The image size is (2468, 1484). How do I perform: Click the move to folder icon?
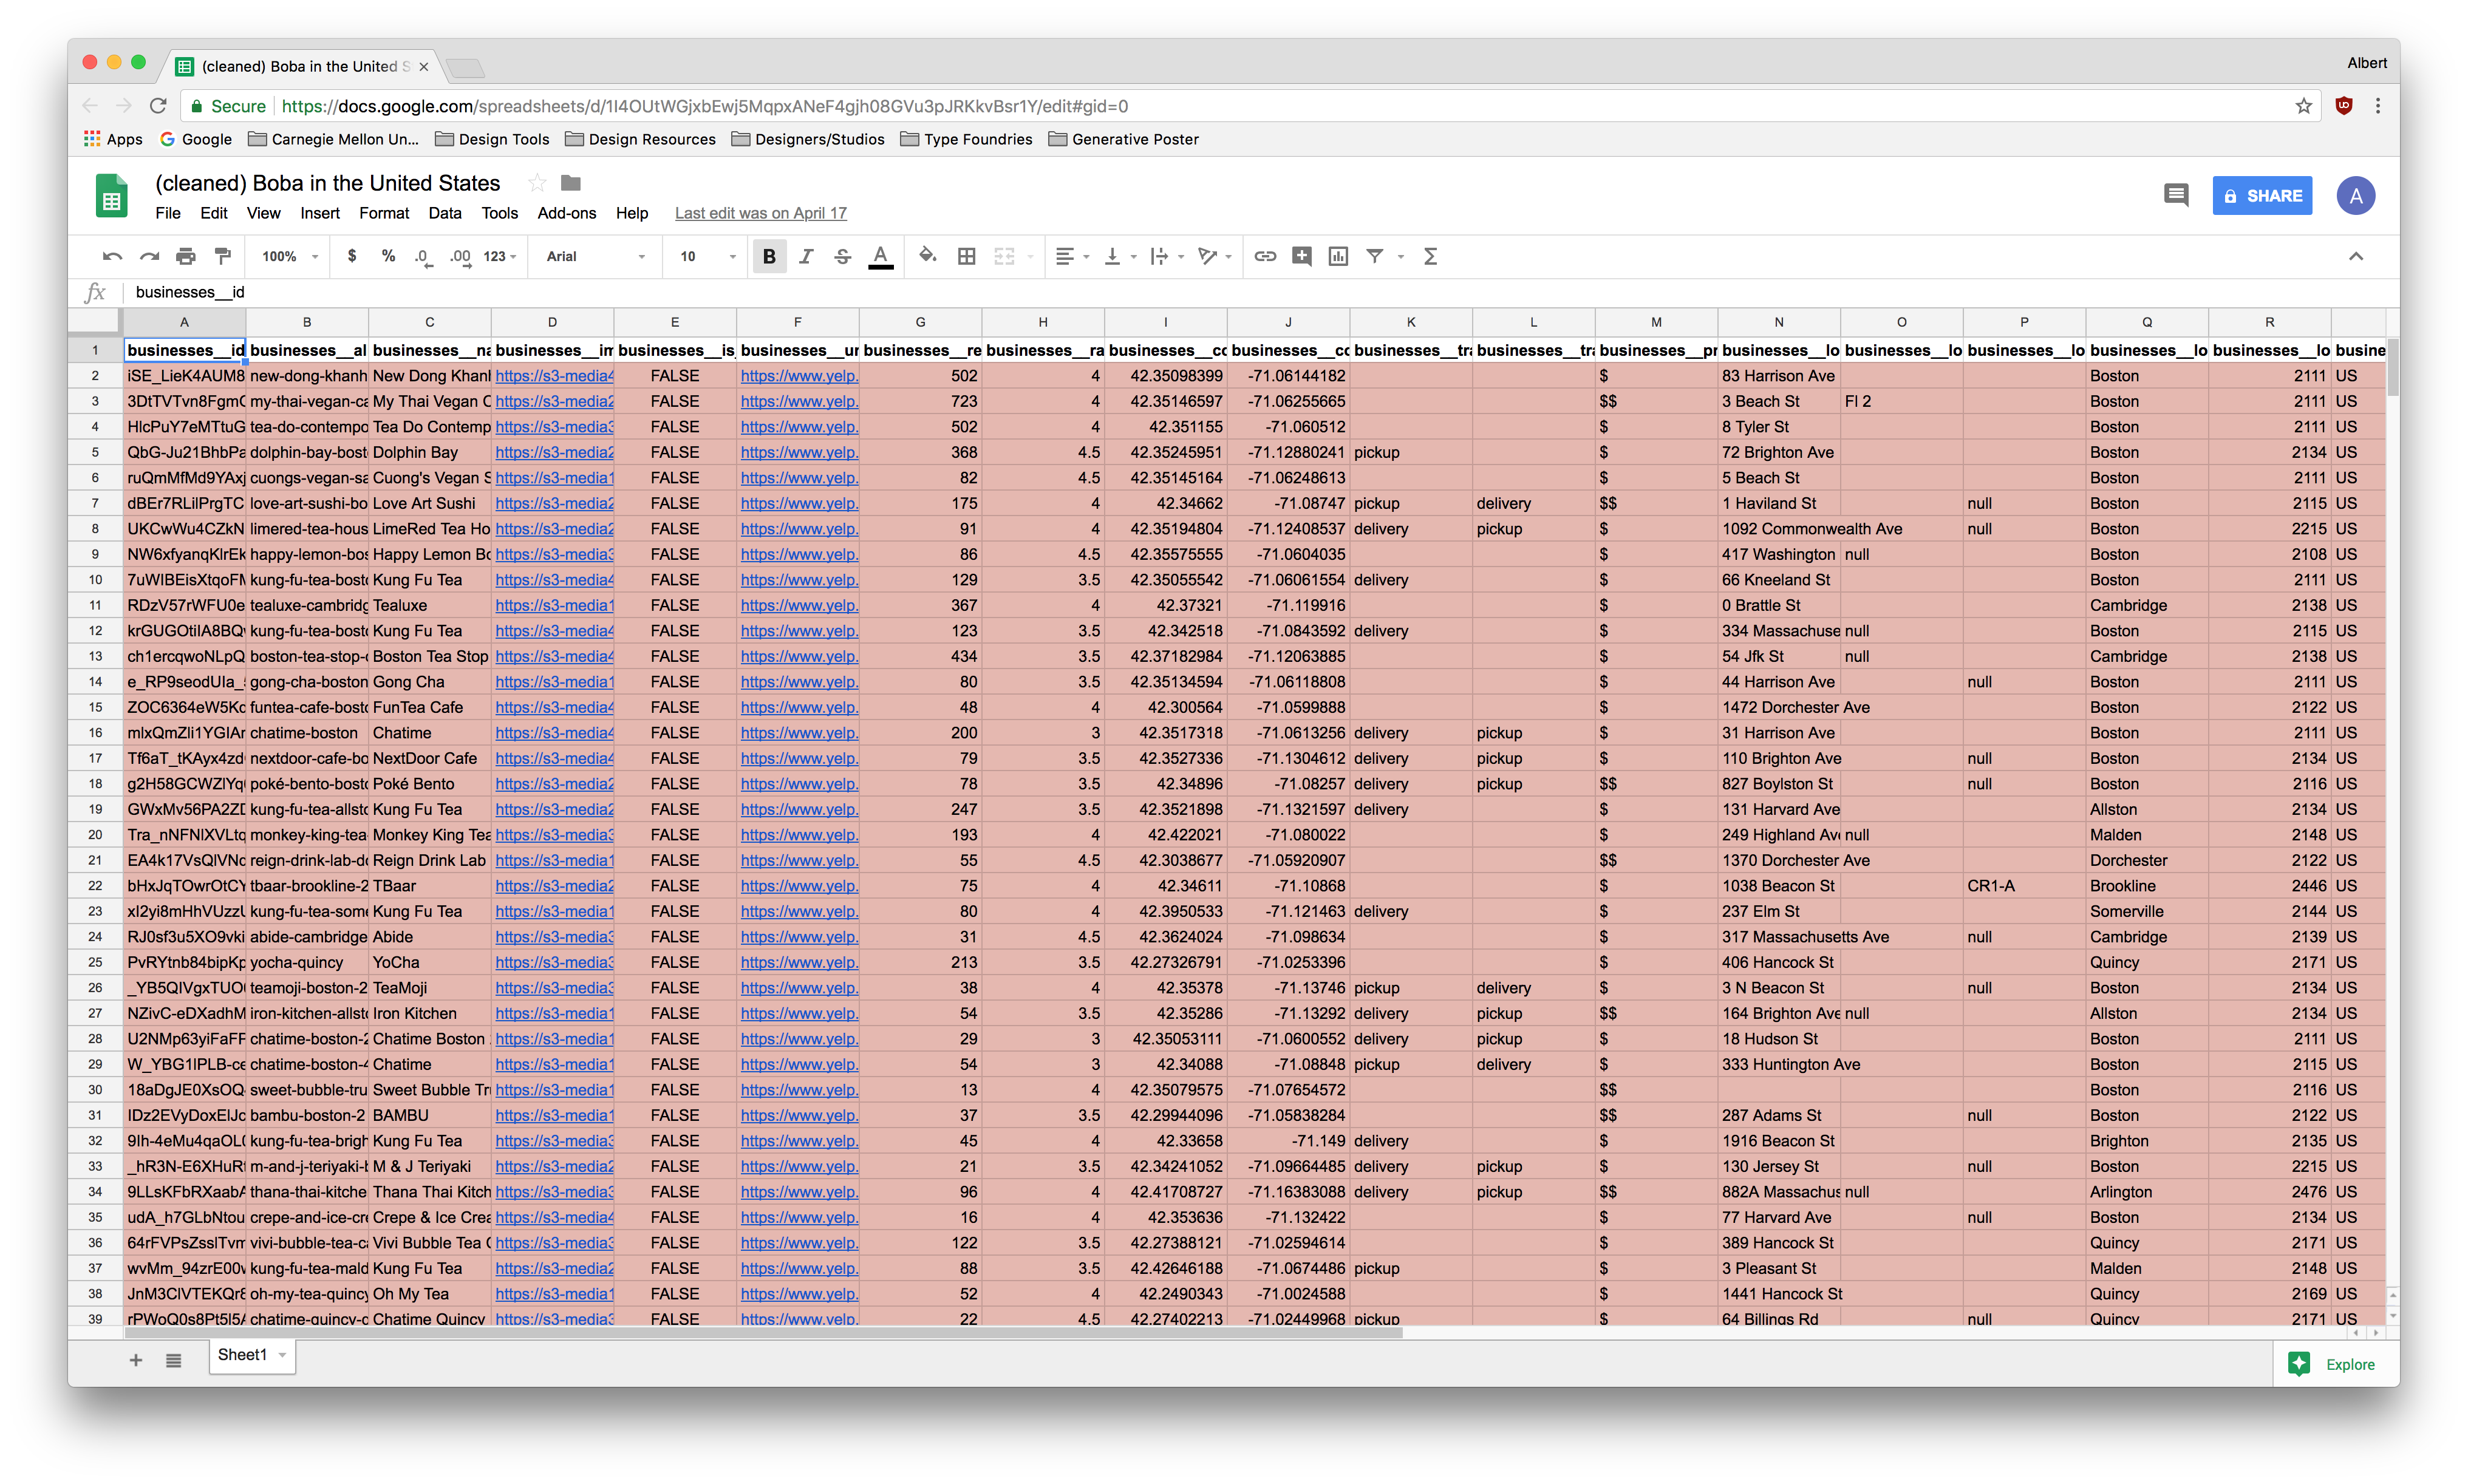pos(571,183)
